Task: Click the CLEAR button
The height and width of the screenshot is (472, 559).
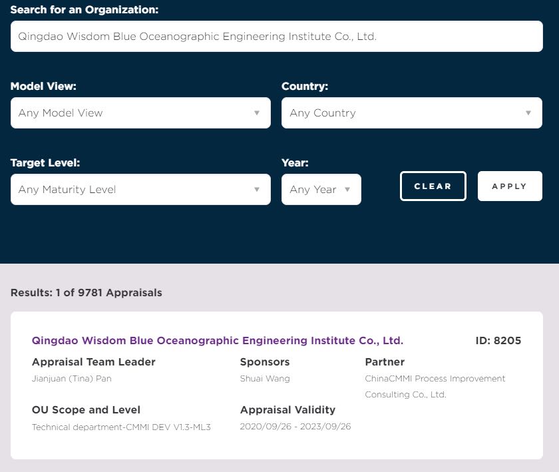Action: point(433,186)
